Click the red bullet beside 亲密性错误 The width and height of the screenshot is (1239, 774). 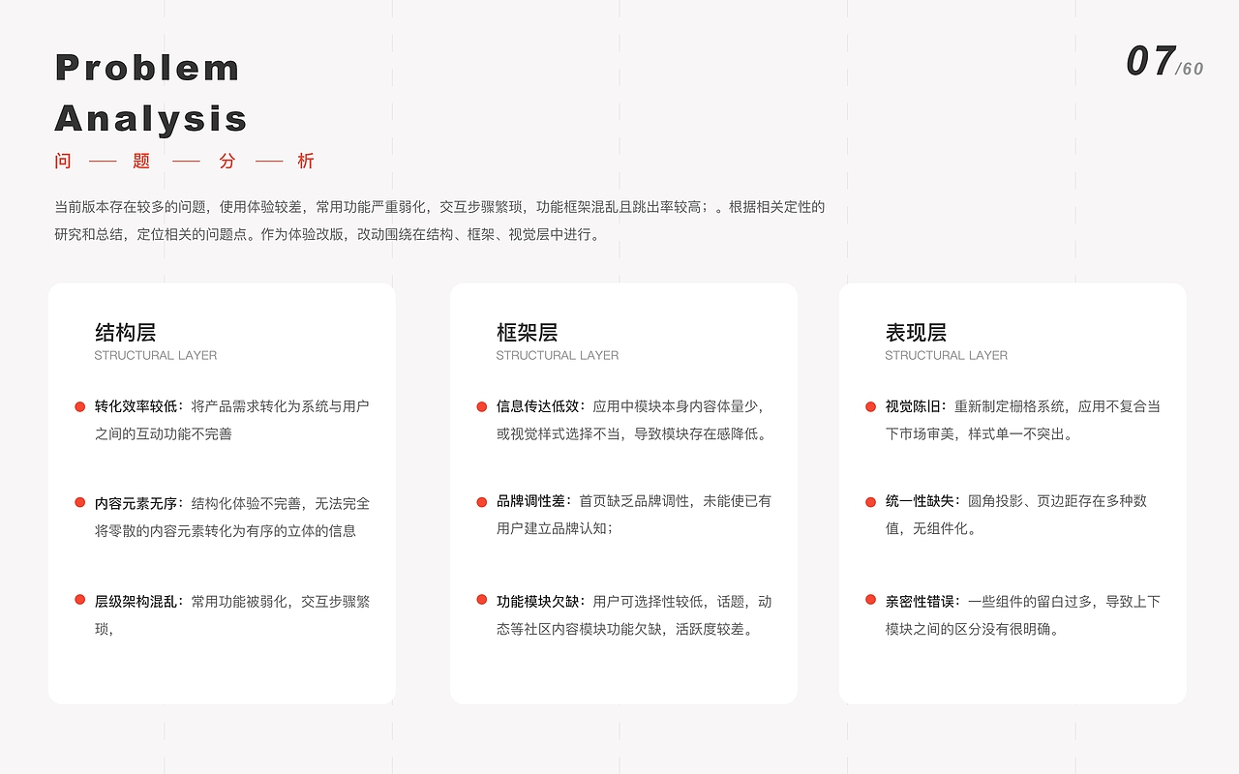tap(870, 600)
